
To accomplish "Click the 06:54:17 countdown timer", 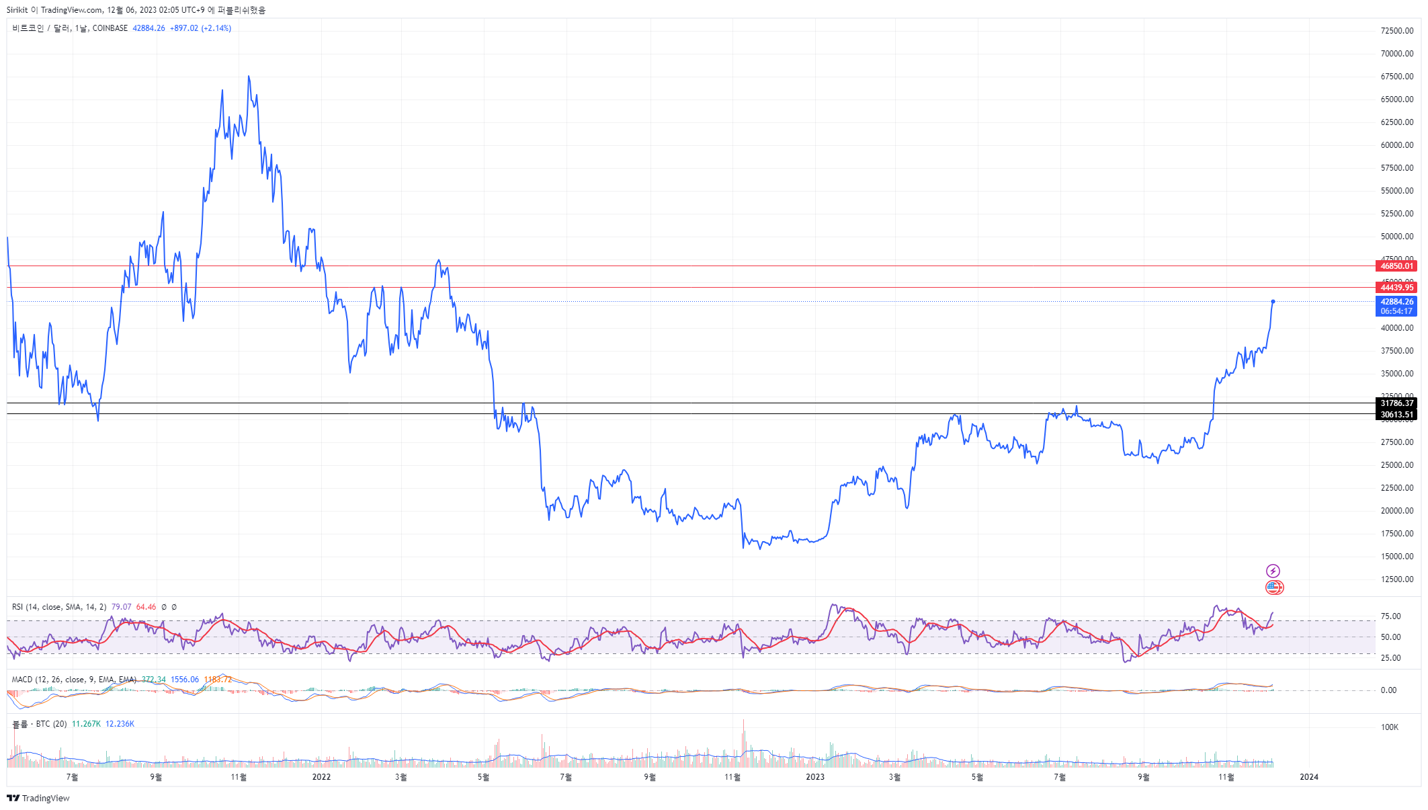I will 1396,311.
